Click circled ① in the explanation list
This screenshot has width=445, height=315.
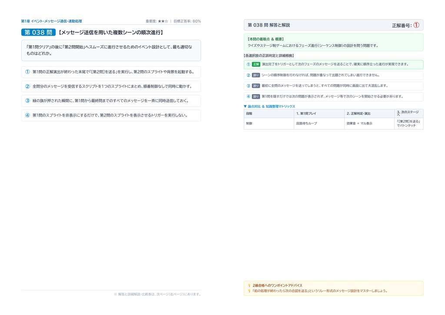pyautogui.click(x=248, y=64)
